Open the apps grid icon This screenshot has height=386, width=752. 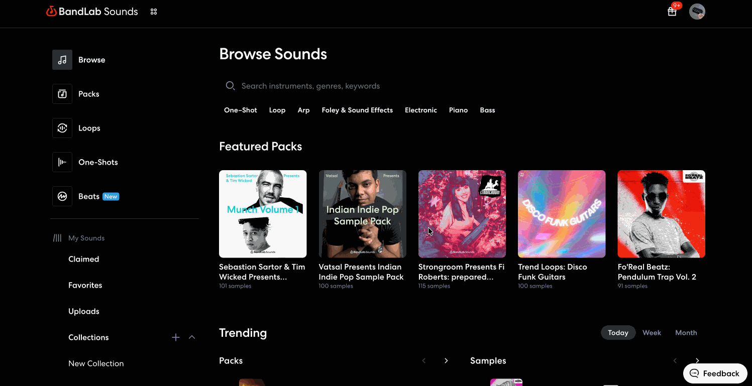(x=154, y=12)
